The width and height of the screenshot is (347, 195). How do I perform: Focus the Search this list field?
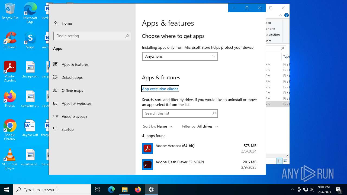180,113
